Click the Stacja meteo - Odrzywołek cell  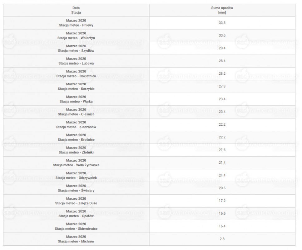(76, 176)
